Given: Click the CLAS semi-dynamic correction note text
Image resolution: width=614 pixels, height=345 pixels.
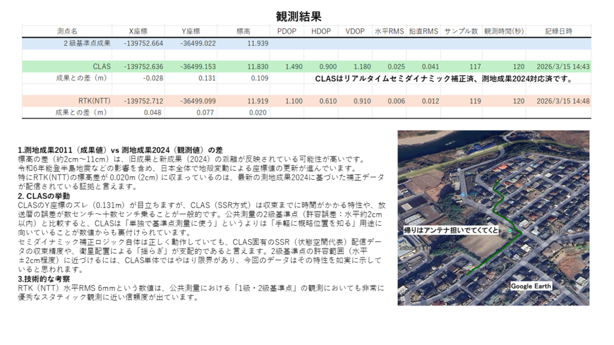Looking at the screenshot, I should [444, 78].
